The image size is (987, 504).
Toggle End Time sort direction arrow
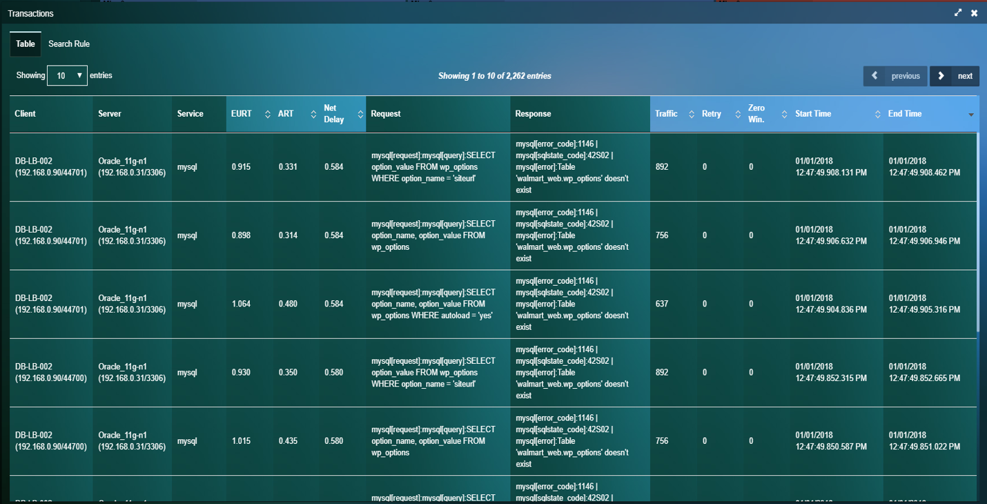971,115
